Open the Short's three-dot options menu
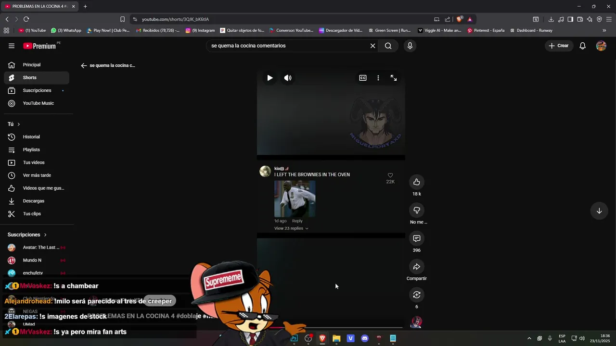The image size is (616, 346). [378, 78]
